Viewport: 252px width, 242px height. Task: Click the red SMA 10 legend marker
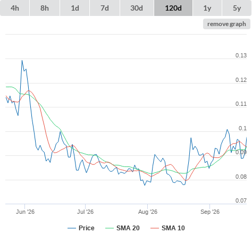point(155,228)
